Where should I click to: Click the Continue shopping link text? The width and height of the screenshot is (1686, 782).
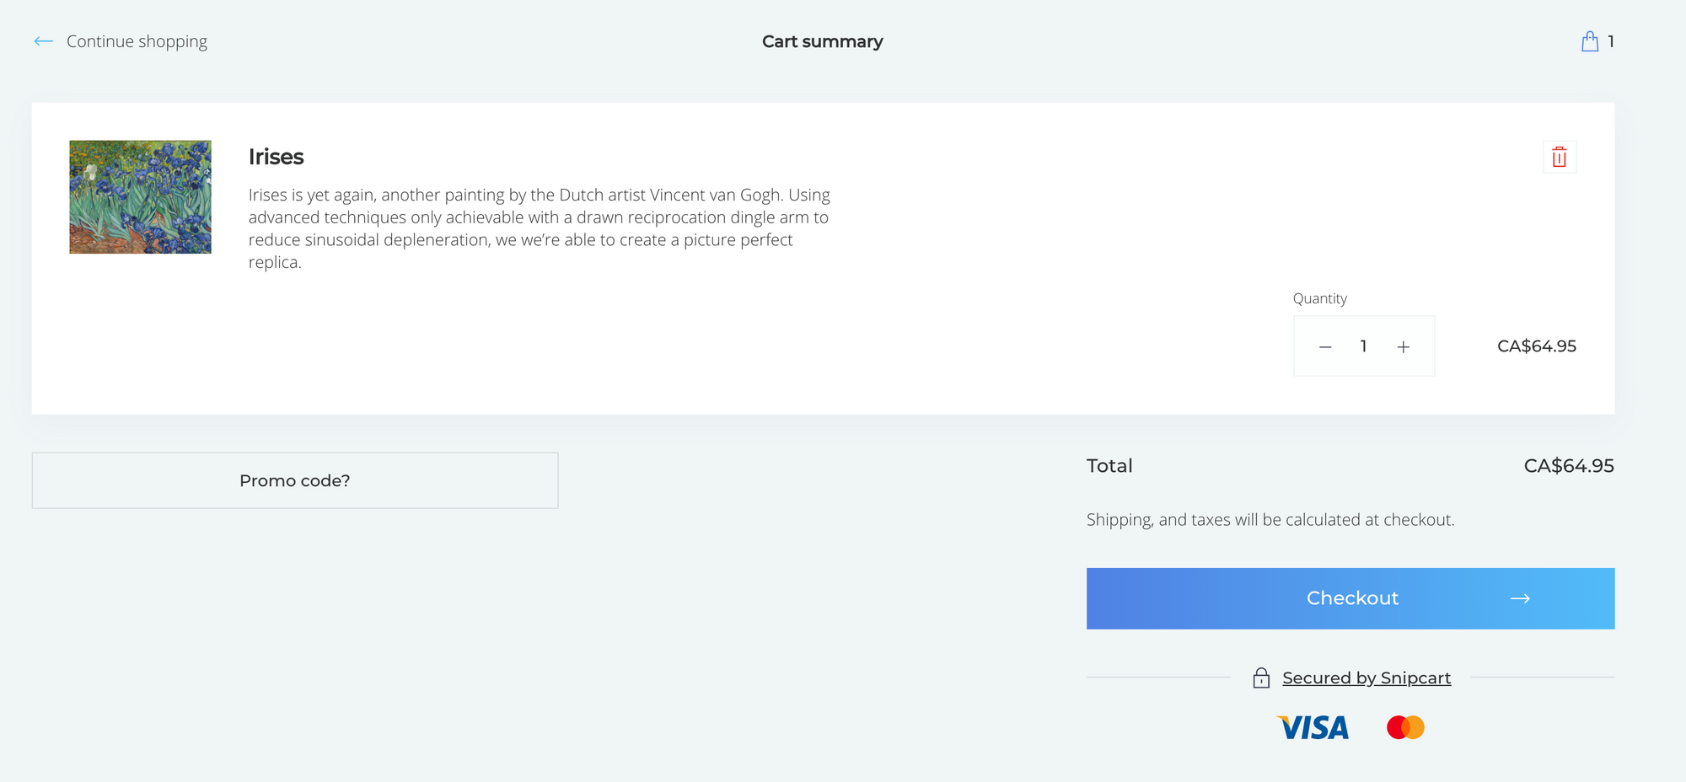(137, 41)
